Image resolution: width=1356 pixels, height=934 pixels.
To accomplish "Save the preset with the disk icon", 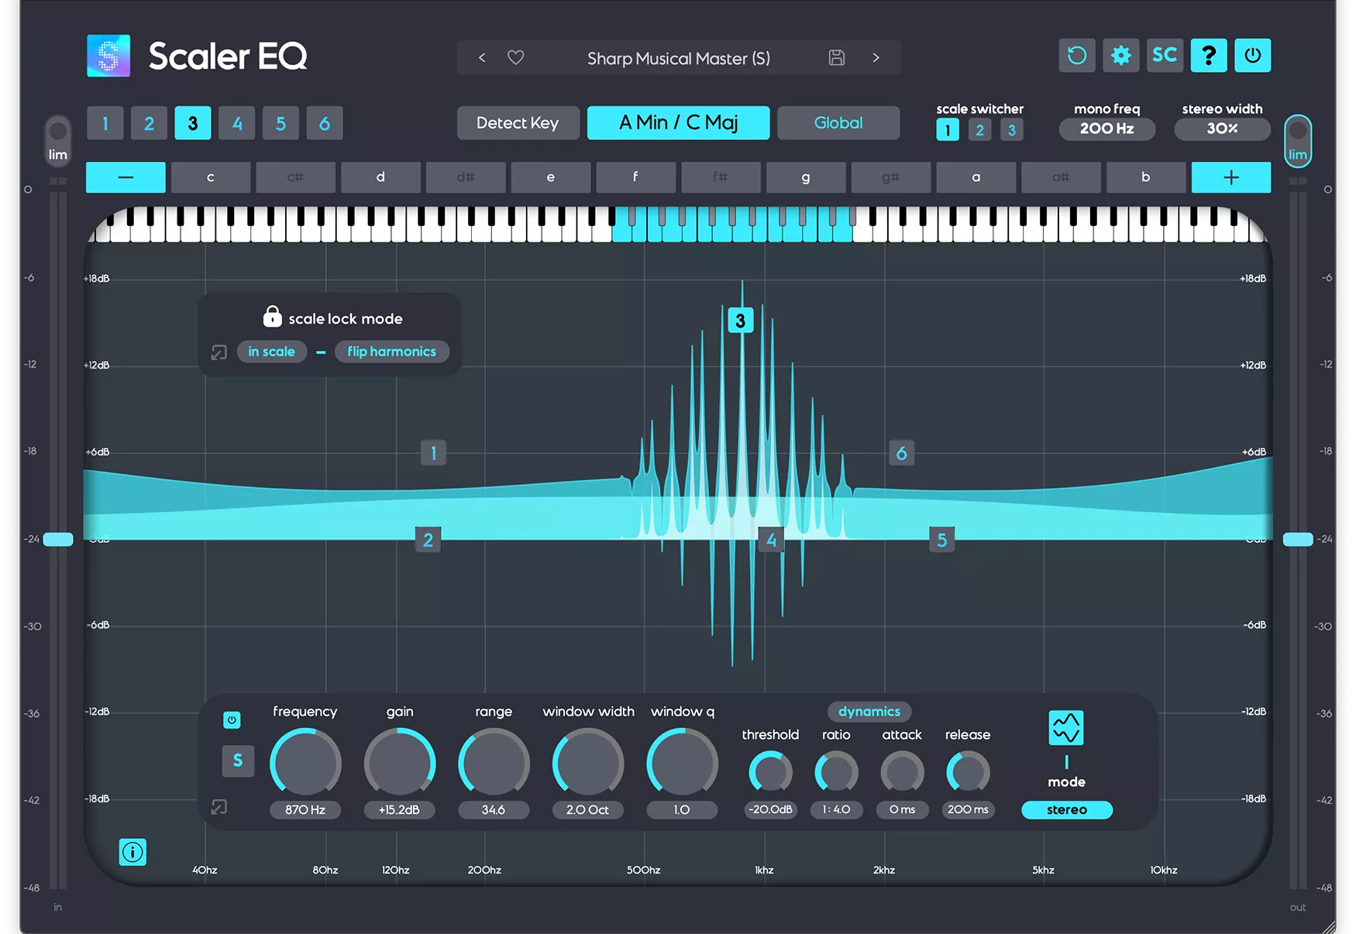I will [835, 57].
